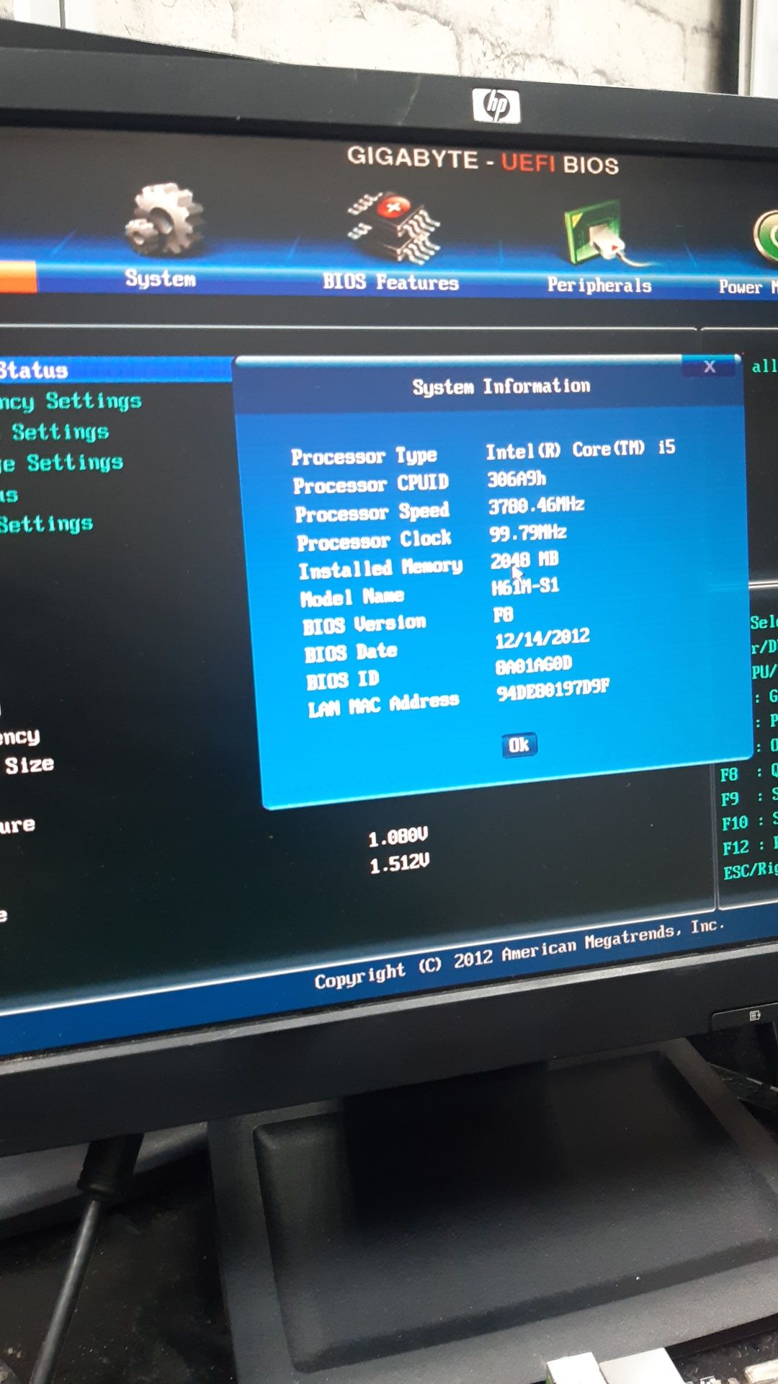Select the 1.080V voltage reading

point(398,837)
